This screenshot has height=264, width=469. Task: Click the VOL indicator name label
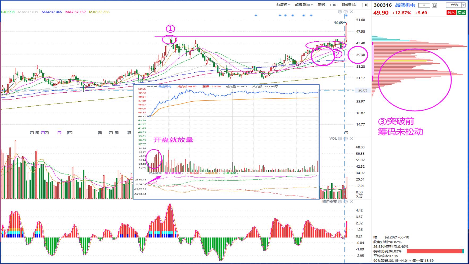[x=333, y=139]
